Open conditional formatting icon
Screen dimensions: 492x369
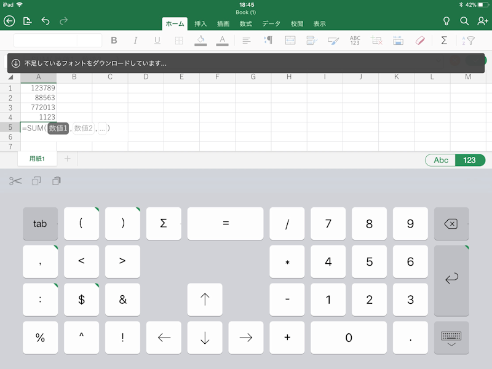coord(312,40)
